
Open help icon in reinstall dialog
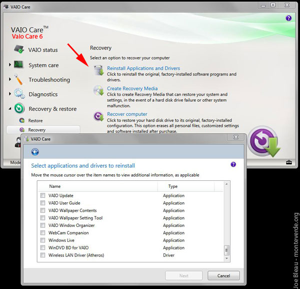tap(233, 164)
